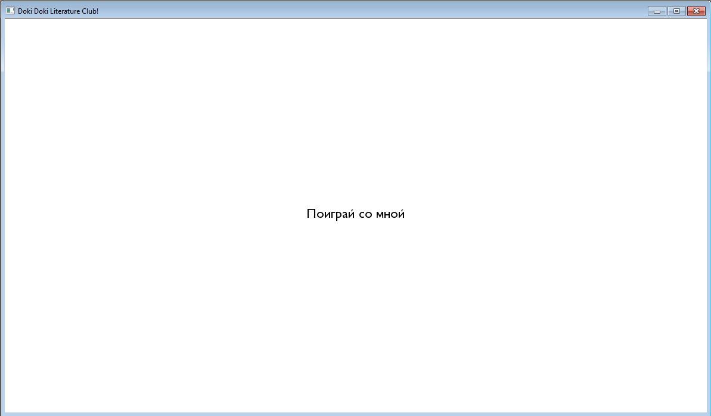Minimize the Doki Doki Literature Club window
The image size is (711, 416).
tap(657, 11)
